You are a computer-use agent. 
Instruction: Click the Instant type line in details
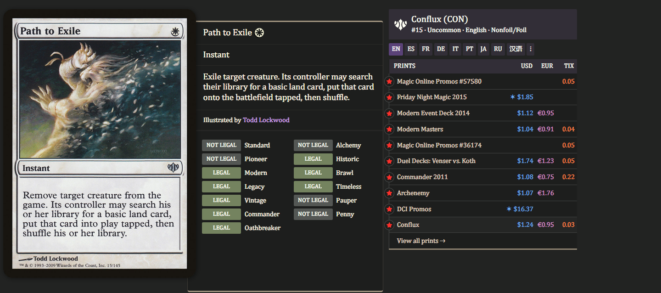tap(216, 55)
